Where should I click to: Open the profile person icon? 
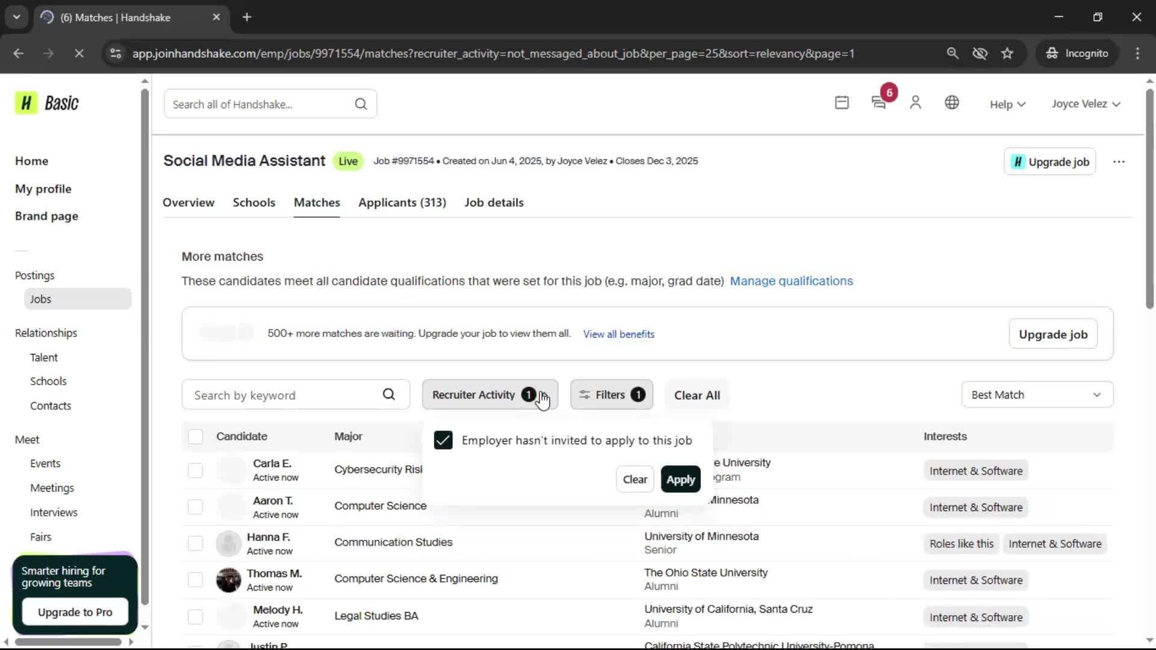click(915, 103)
